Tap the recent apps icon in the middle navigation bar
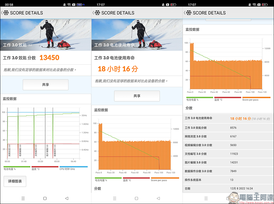Viewport: 274px width, 204px height. (x=115, y=198)
